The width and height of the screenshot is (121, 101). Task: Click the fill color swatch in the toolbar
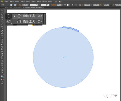(2, 76)
